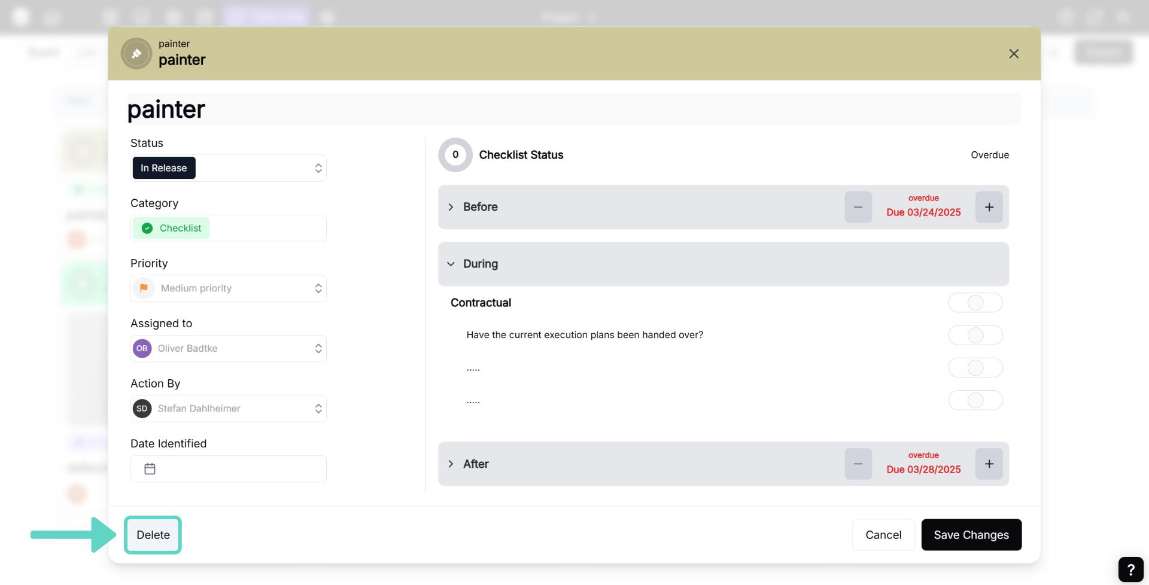Open the Assigned to dropdown for Oliver Badtke
This screenshot has width=1149, height=585.
(x=228, y=349)
